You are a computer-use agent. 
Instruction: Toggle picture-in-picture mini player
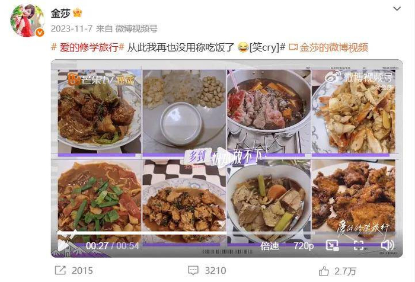[x=332, y=245]
